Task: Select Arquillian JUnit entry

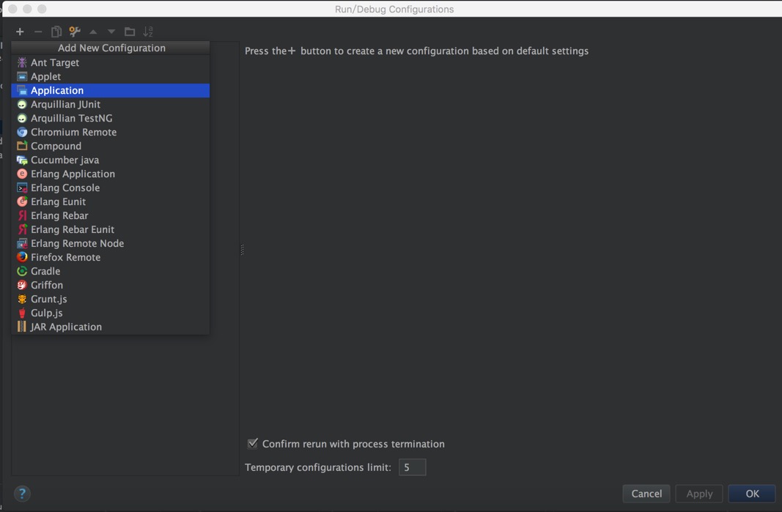Action: coord(110,104)
